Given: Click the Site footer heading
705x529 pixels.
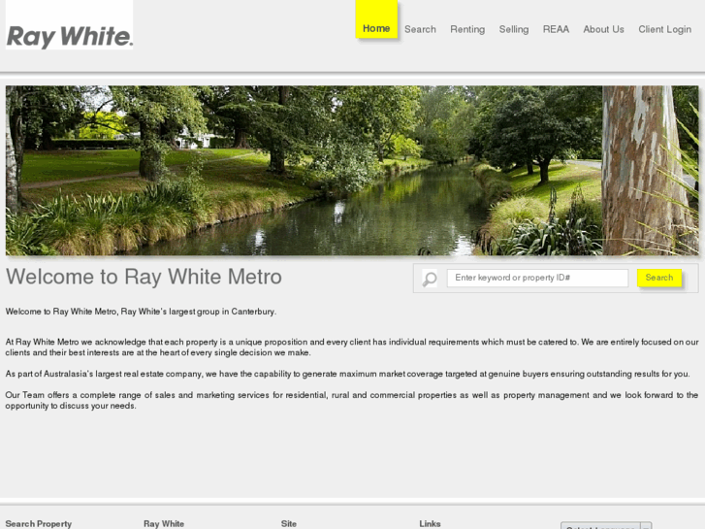Looking at the screenshot, I should point(289,524).
